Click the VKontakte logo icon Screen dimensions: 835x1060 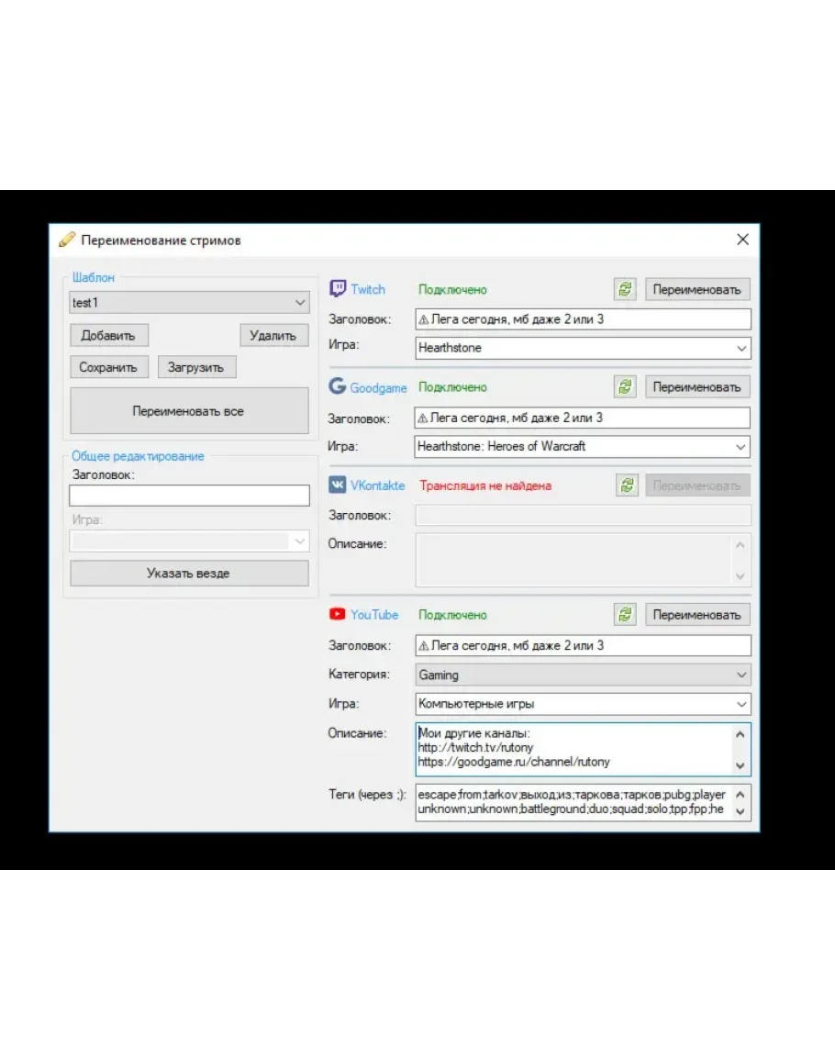pos(337,485)
